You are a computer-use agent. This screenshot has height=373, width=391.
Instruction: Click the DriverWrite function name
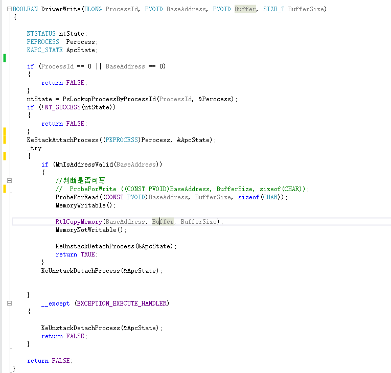(61, 9)
